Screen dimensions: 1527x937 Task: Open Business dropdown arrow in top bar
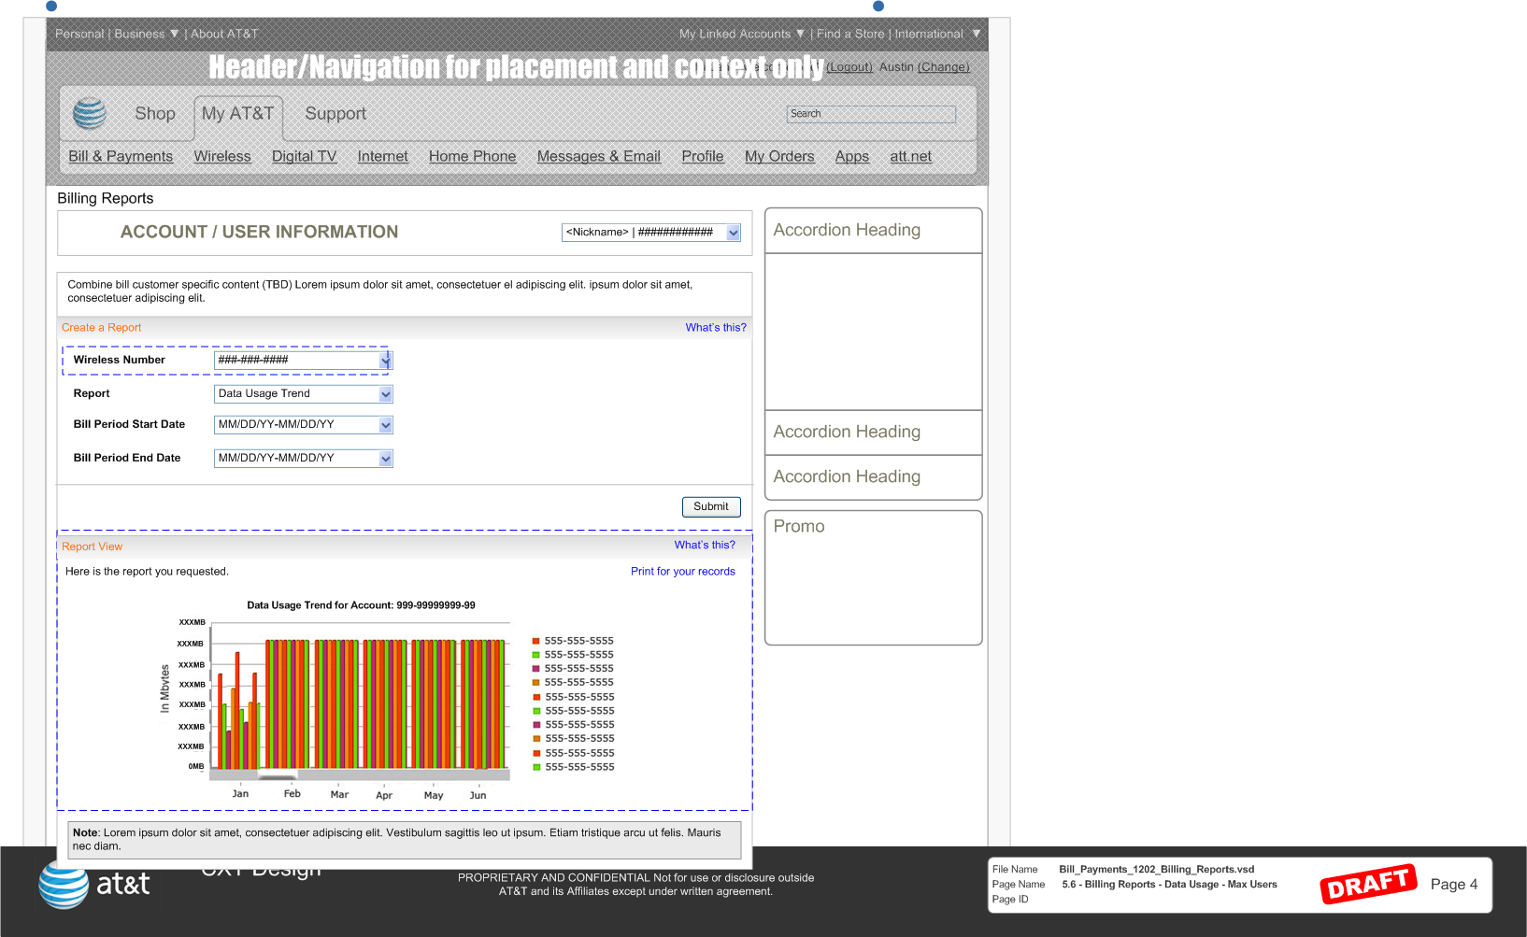pos(174,34)
